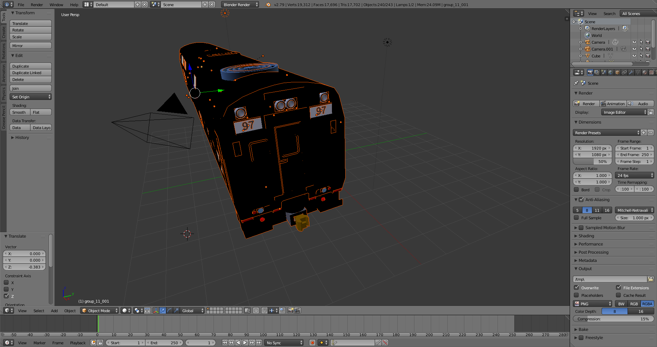Open the Modifiers wrench properties tab

pos(631,72)
